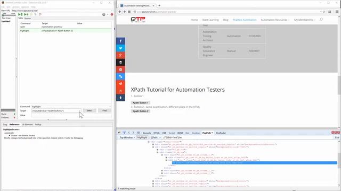
Task: Click the QTP Tutorial logo
Action: coord(138,20)
